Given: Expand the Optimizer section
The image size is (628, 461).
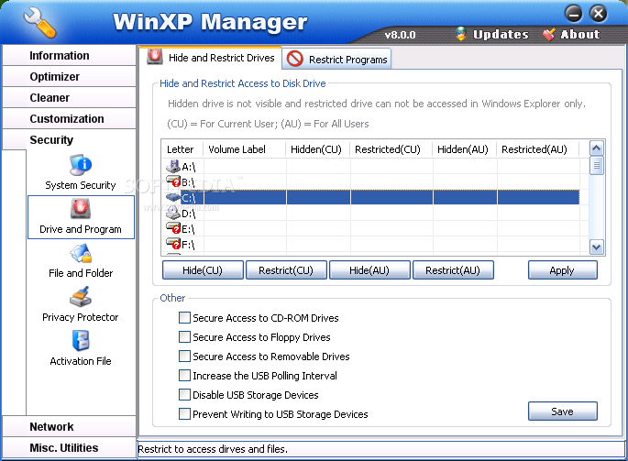Looking at the screenshot, I should pos(69,76).
